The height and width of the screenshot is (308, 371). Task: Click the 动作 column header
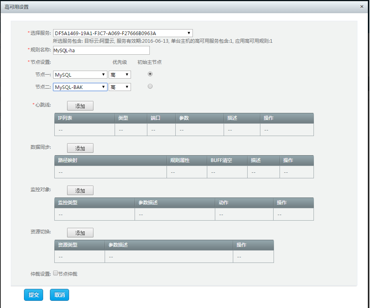(x=244, y=203)
